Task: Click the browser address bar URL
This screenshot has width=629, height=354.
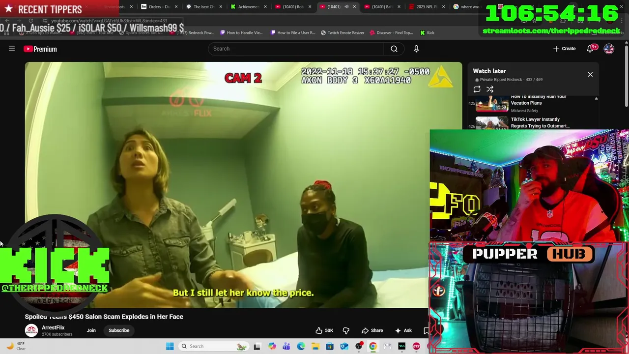Action: pyautogui.click(x=109, y=21)
